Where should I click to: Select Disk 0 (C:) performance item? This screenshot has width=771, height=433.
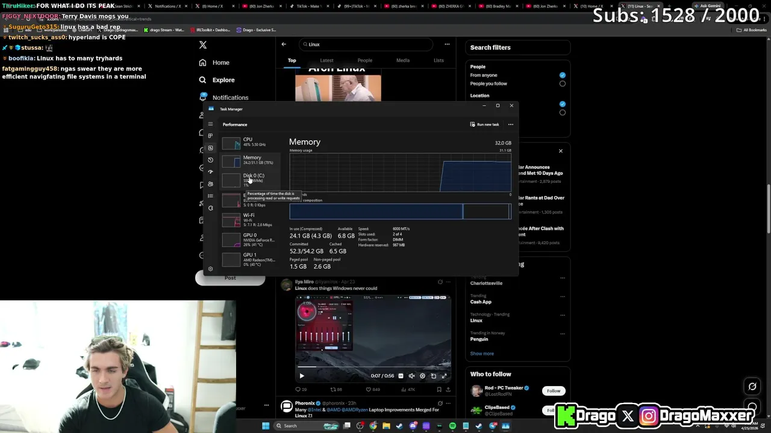[251, 179]
